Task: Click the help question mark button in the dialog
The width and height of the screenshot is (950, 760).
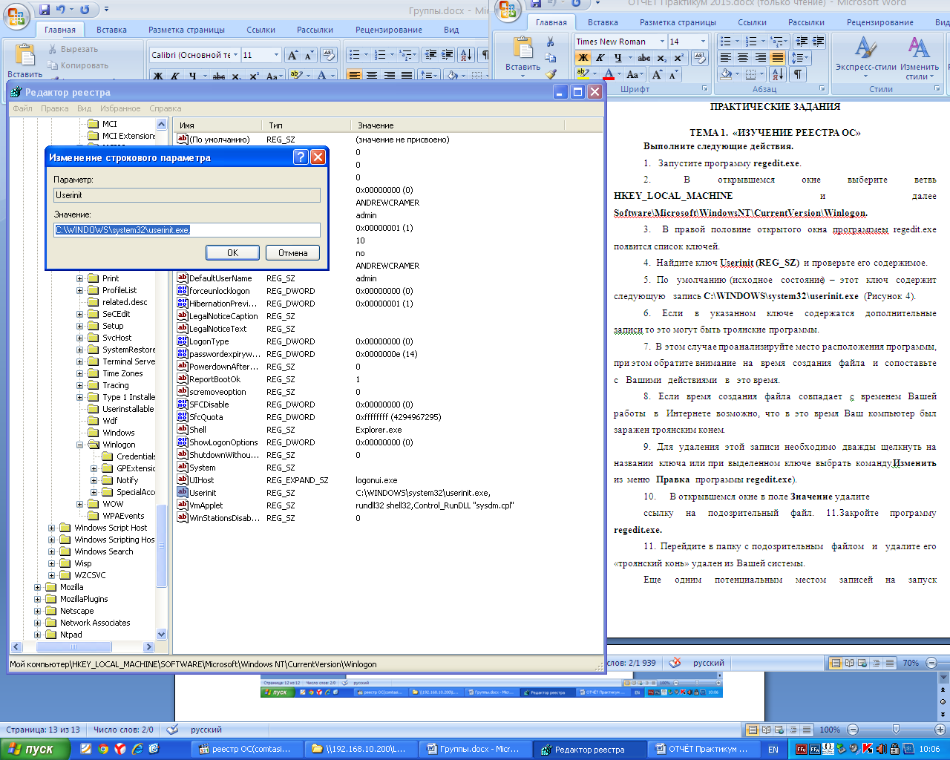Action: (x=301, y=157)
